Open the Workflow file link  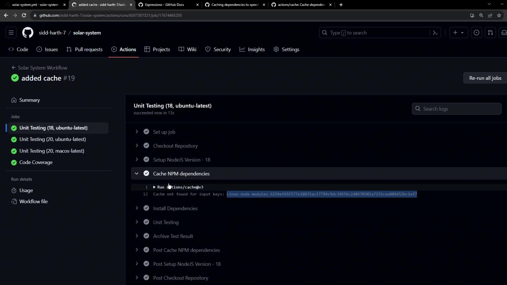pyautogui.click(x=33, y=202)
